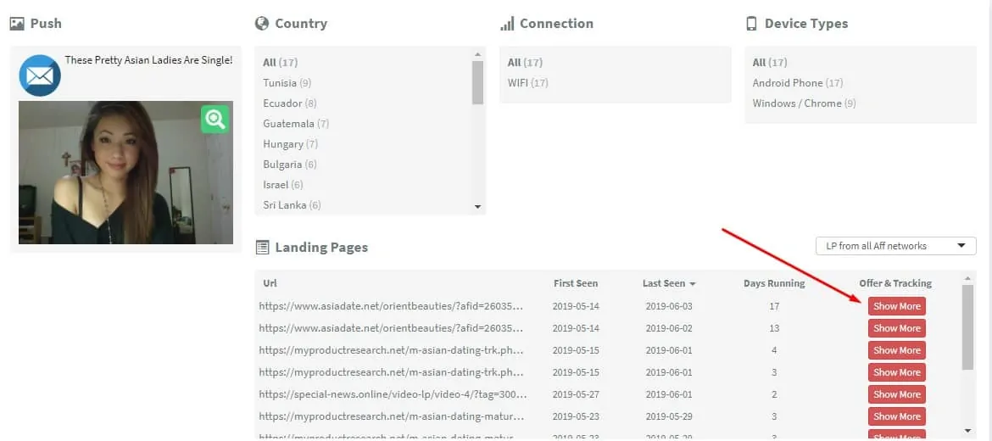Open the special-news.online video-lp URL
The height and width of the screenshot is (441, 992).
[391, 394]
